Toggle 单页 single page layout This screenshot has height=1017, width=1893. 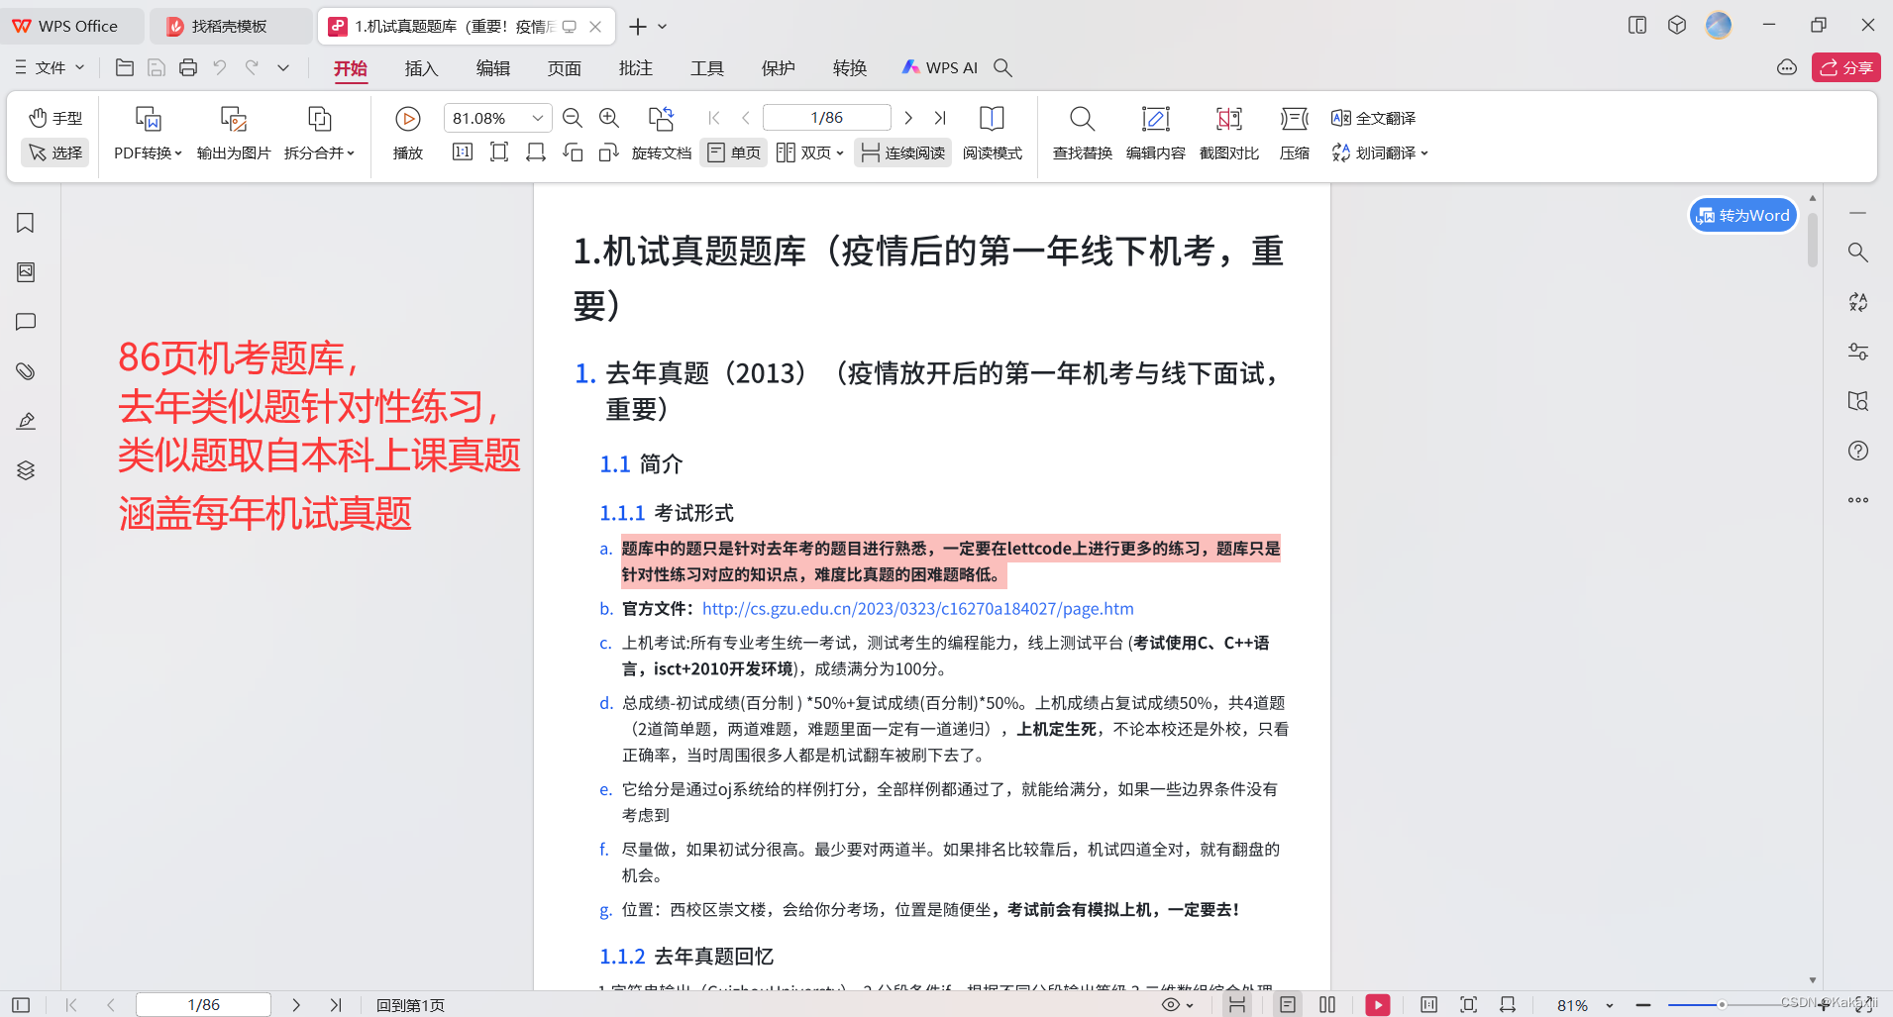734,153
